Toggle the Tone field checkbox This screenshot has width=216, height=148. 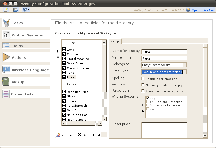[x=64, y=72]
